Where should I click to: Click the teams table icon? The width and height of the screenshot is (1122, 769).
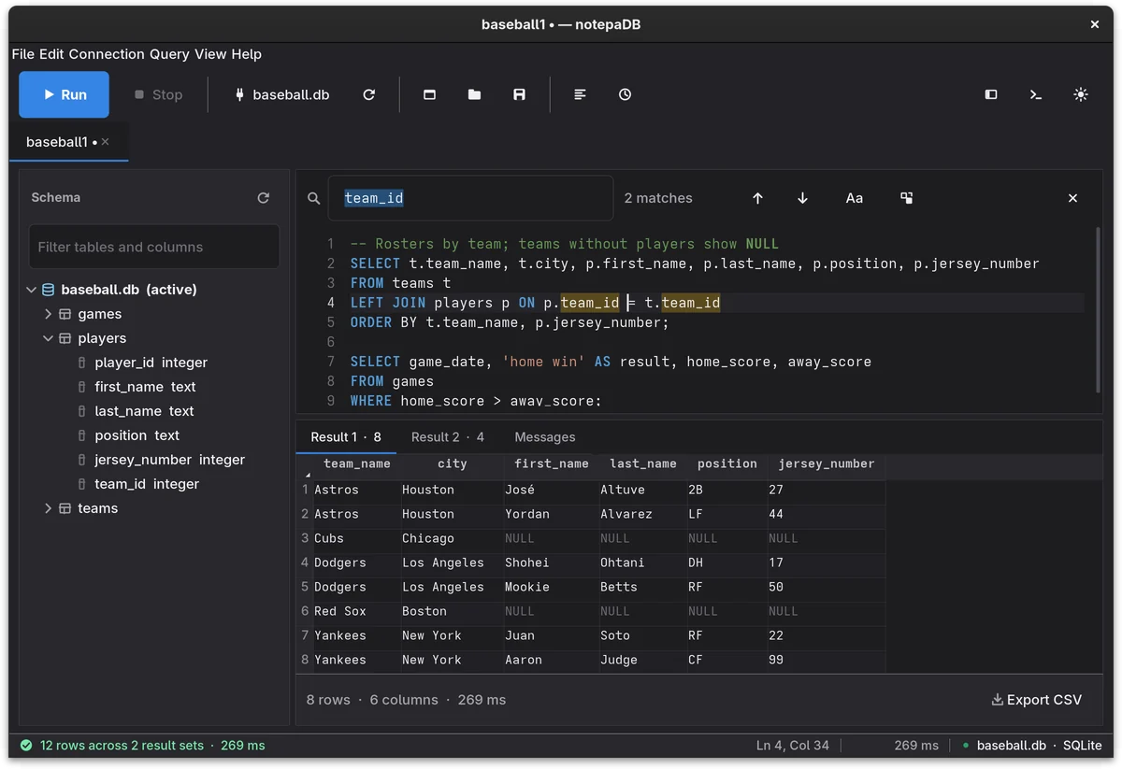65,508
